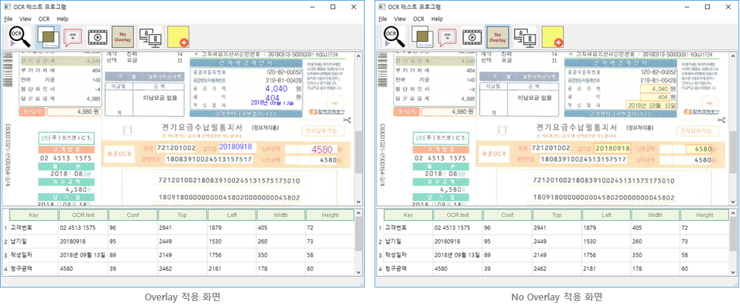Click the Conf column header in right table
The height and width of the screenshot is (308, 740).
pos(506,215)
